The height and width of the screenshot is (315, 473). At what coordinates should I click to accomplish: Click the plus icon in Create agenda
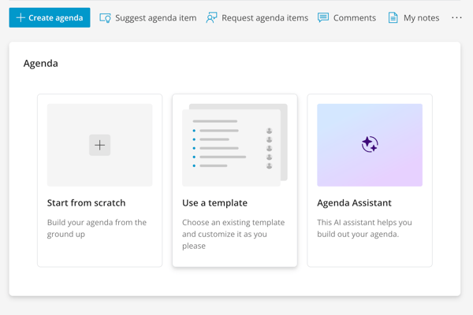coord(20,17)
